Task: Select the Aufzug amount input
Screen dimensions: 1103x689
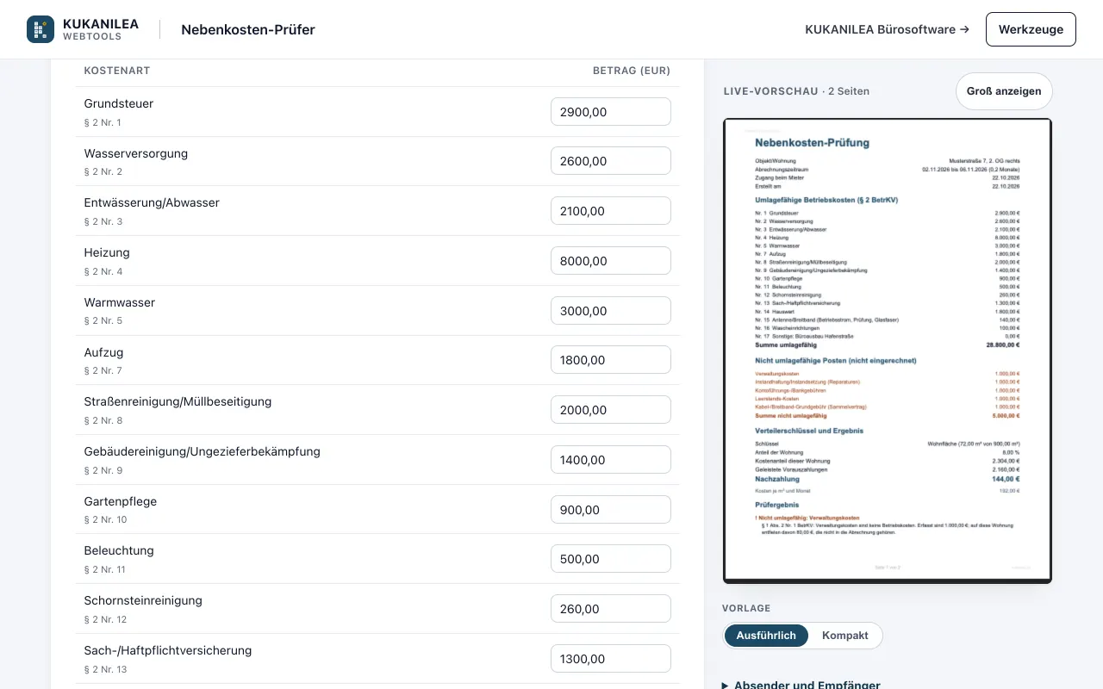Action: [611, 360]
